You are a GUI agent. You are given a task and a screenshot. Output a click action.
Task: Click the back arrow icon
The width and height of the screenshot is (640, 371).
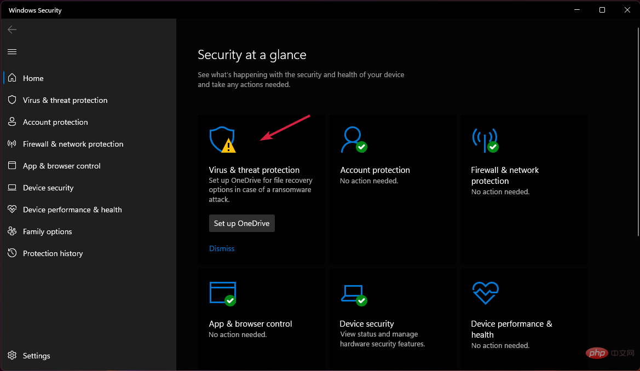click(x=12, y=30)
